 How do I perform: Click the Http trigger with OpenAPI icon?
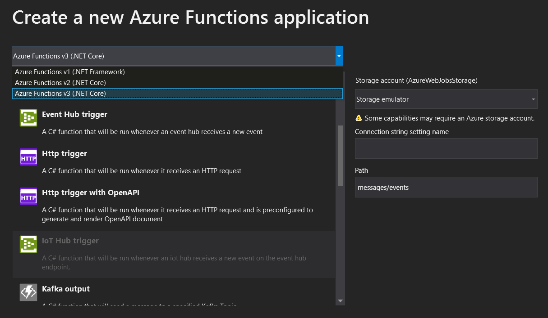(28, 196)
